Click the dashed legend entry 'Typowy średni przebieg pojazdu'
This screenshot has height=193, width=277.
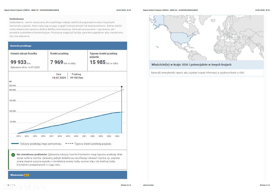[88, 144]
